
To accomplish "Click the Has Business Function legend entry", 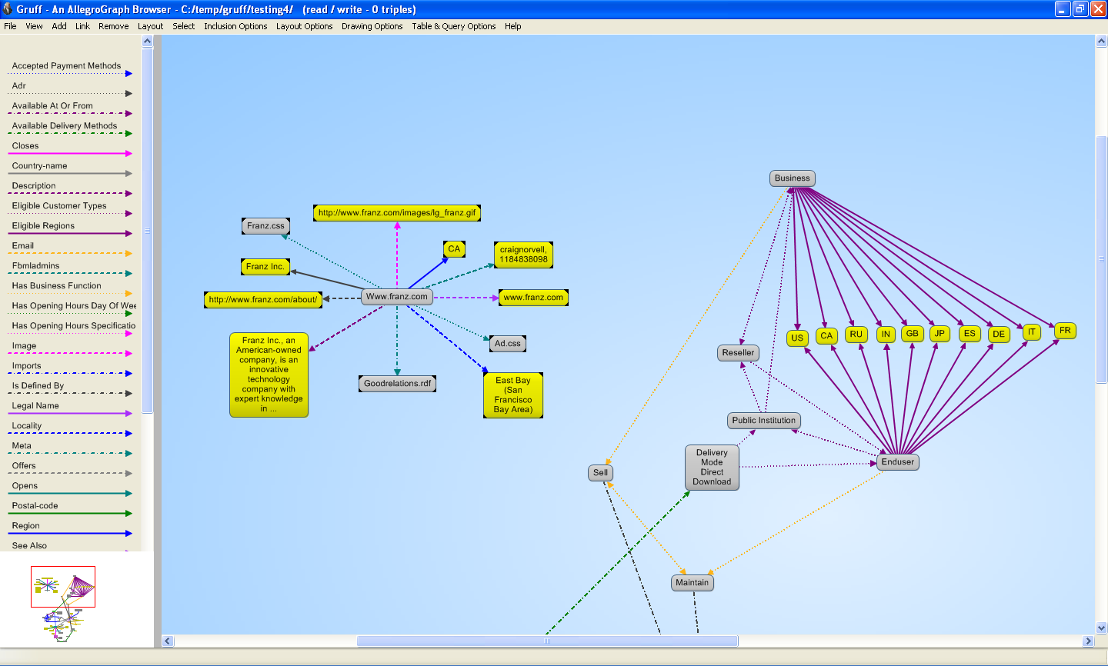I will (x=56, y=286).
